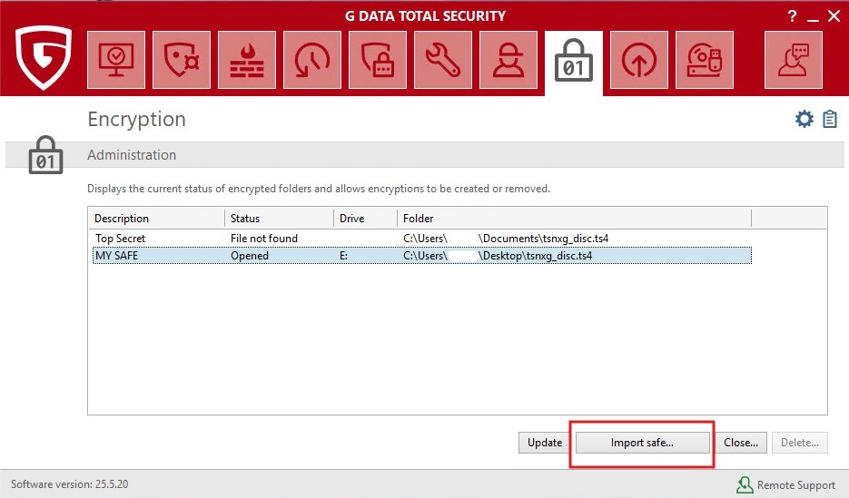The image size is (849, 498).
Task: Click the File not found status cell
Action: [263, 239]
